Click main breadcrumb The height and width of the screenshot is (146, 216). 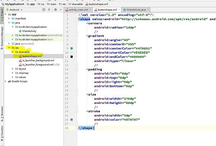click(52, 4)
